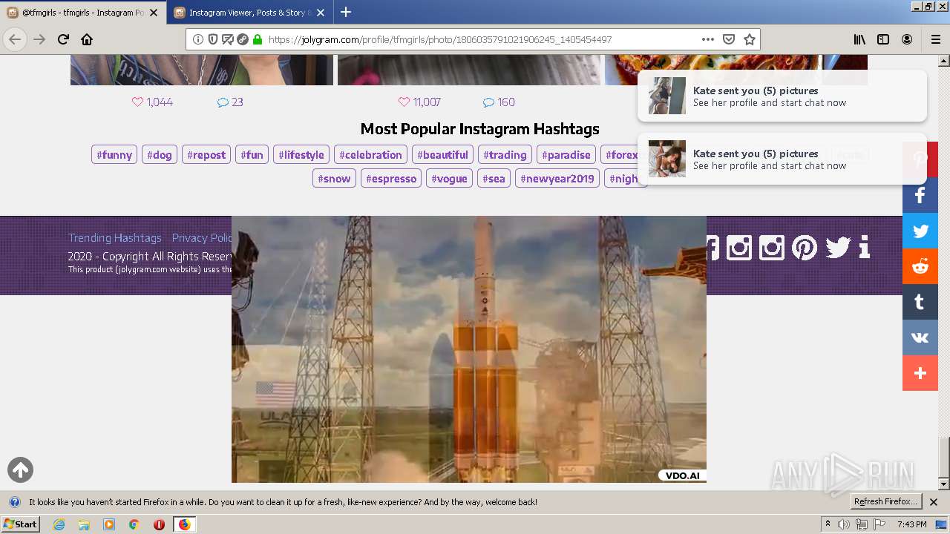Expand more share options plus button
Viewport: 950px width, 534px height.
pyautogui.click(x=920, y=373)
